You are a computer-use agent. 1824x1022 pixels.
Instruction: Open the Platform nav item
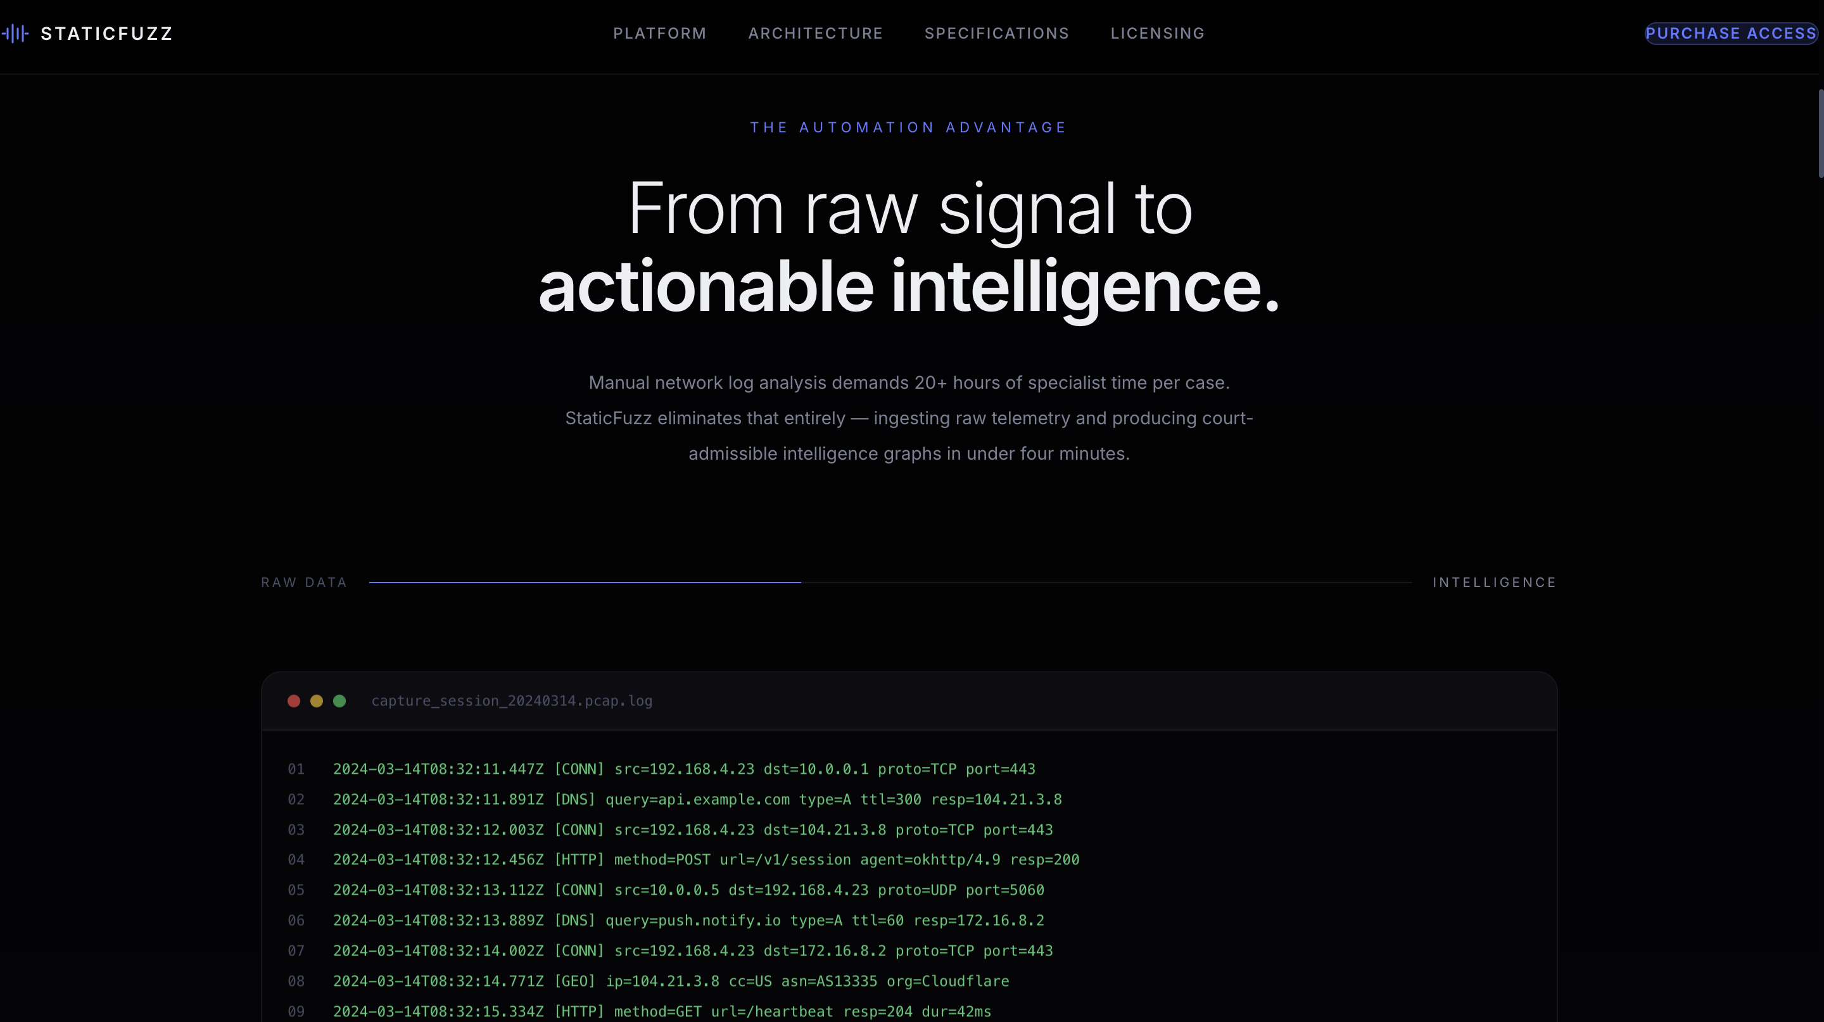pyautogui.click(x=660, y=34)
